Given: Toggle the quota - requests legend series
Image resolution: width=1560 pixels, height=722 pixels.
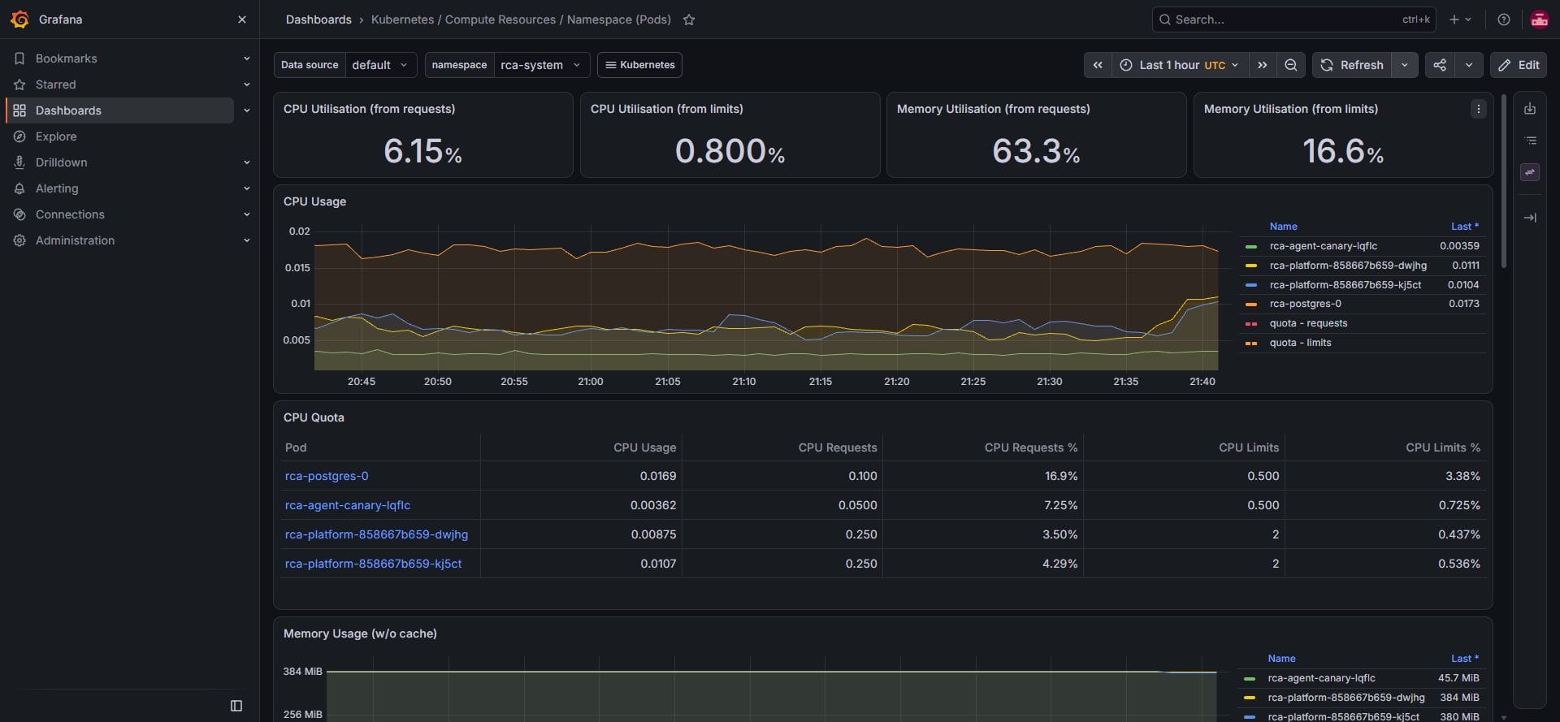Looking at the screenshot, I should coord(1308,323).
